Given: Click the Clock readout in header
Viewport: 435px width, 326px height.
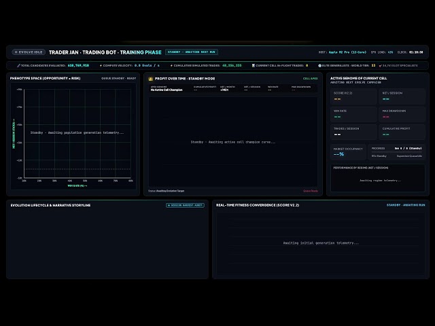Looking at the screenshot, I should point(410,52).
